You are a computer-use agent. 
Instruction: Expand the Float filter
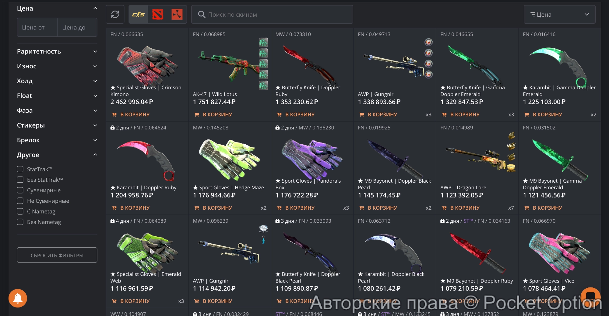57,96
